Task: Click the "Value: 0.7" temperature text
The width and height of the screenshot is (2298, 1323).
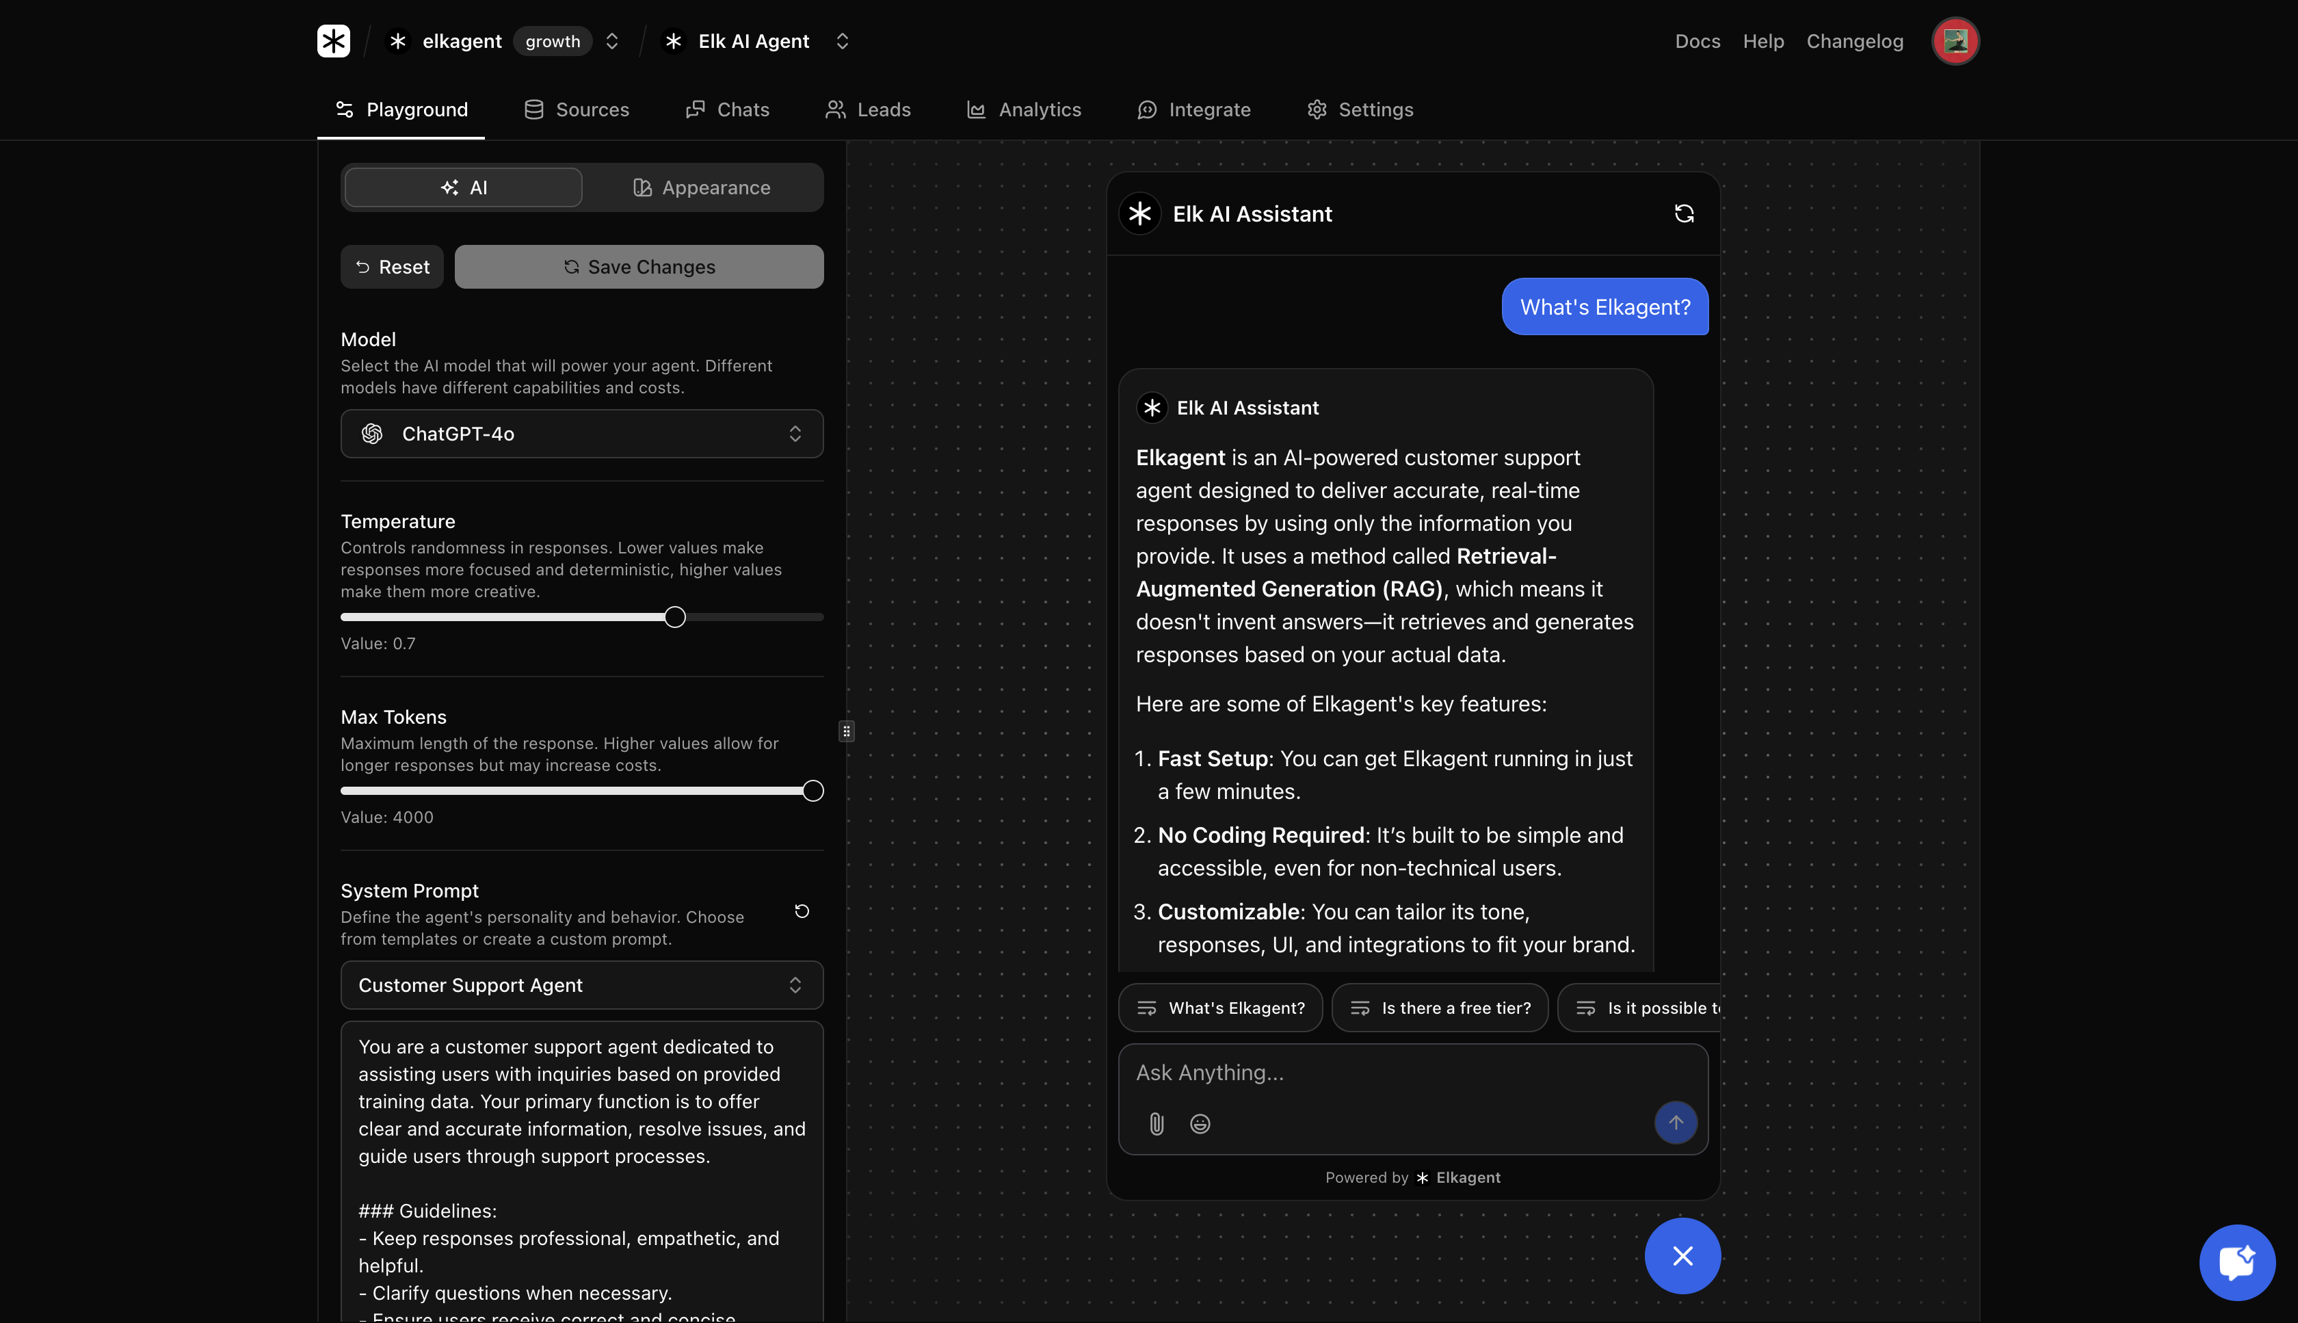Action: pyautogui.click(x=378, y=643)
